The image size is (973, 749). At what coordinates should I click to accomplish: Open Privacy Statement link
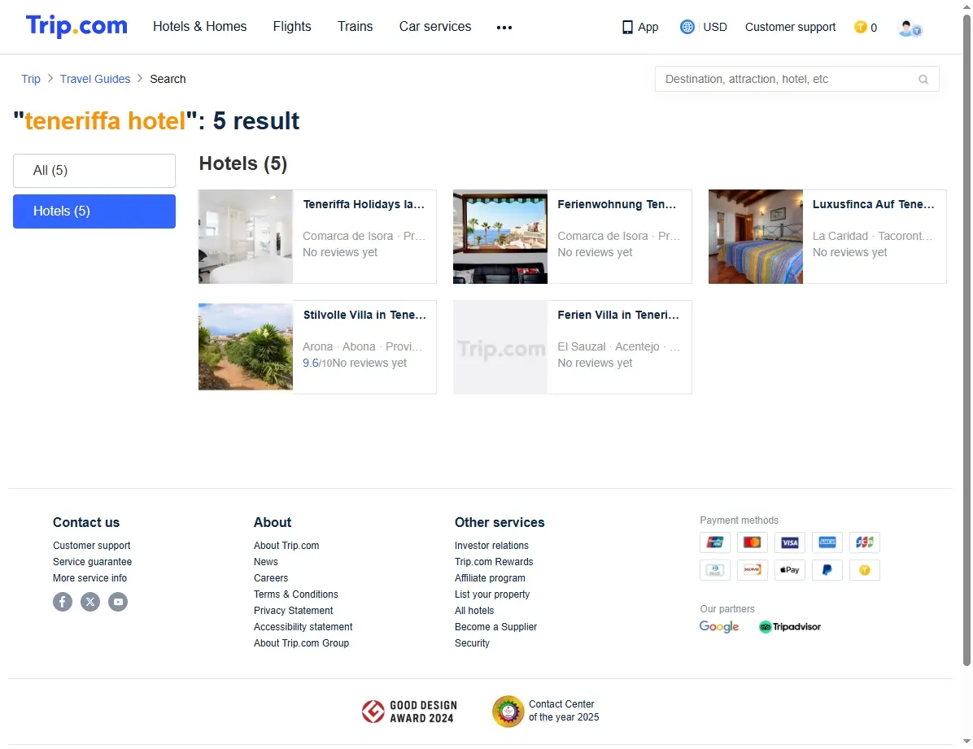[x=293, y=611]
